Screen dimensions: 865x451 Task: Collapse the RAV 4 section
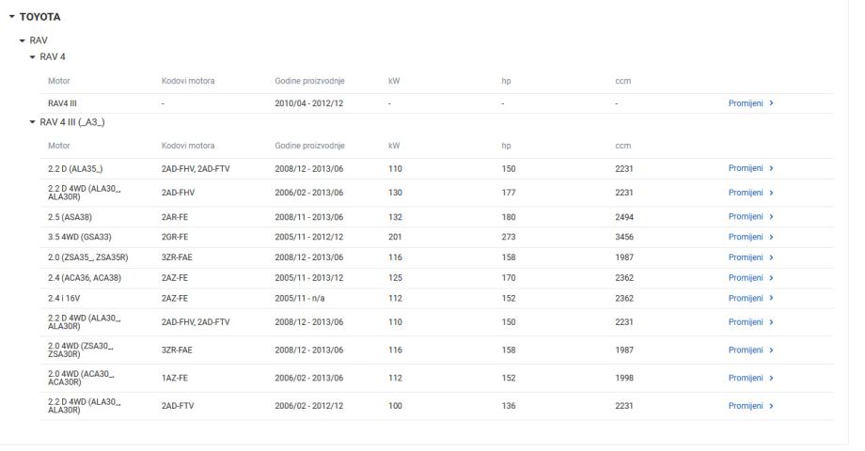[x=33, y=56]
